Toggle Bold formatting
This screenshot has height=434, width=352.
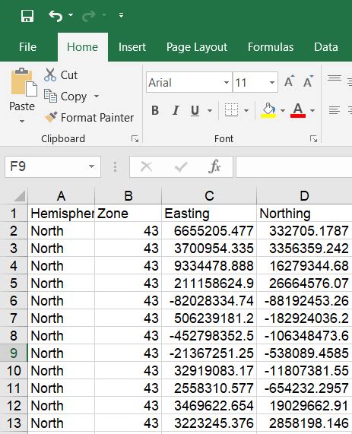pyautogui.click(x=155, y=110)
